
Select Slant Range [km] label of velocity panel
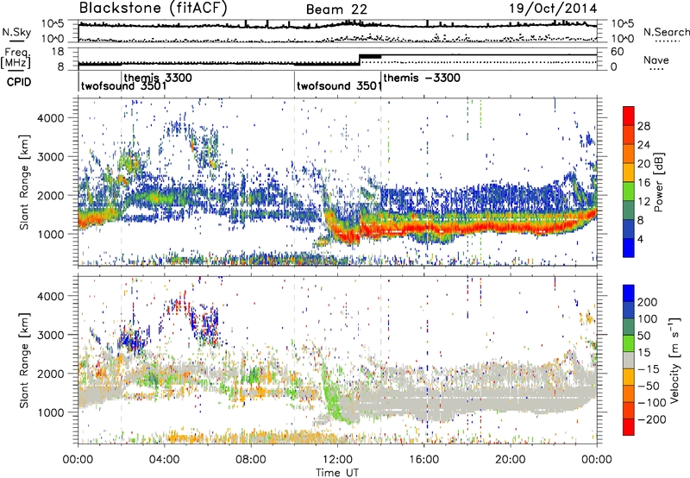(x=24, y=360)
